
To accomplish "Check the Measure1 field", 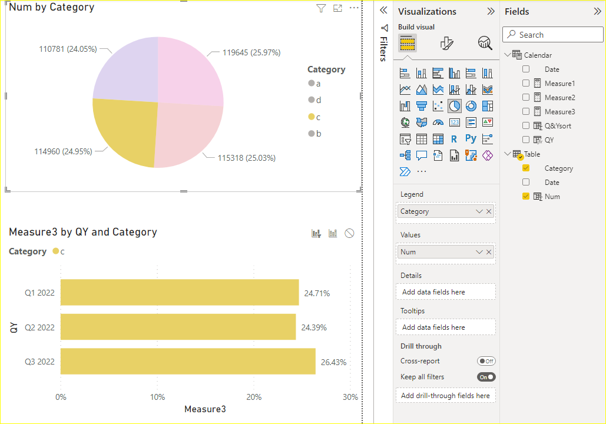I will pyautogui.click(x=525, y=83).
